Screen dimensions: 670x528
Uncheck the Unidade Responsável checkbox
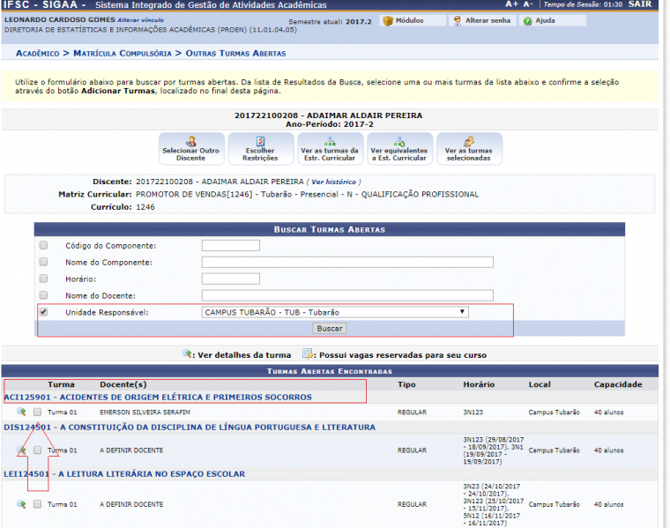pyautogui.click(x=43, y=312)
